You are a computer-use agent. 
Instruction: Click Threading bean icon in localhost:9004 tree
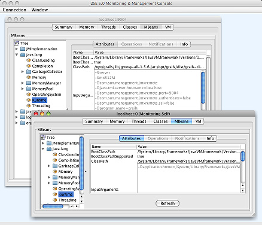click(x=29, y=106)
